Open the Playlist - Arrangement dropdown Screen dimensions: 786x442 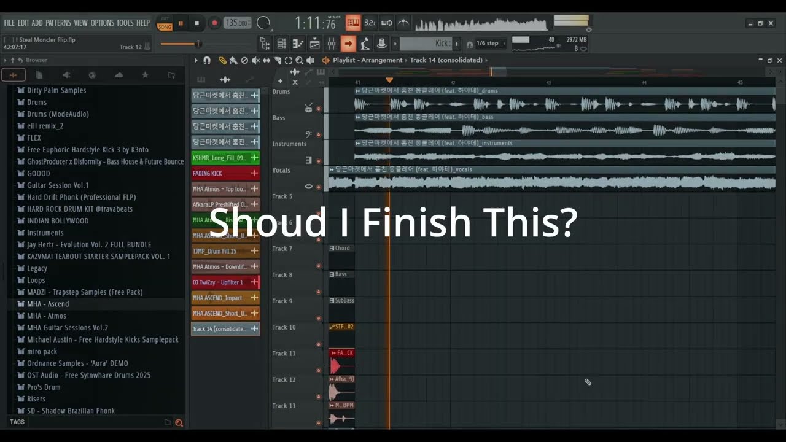[367, 60]
